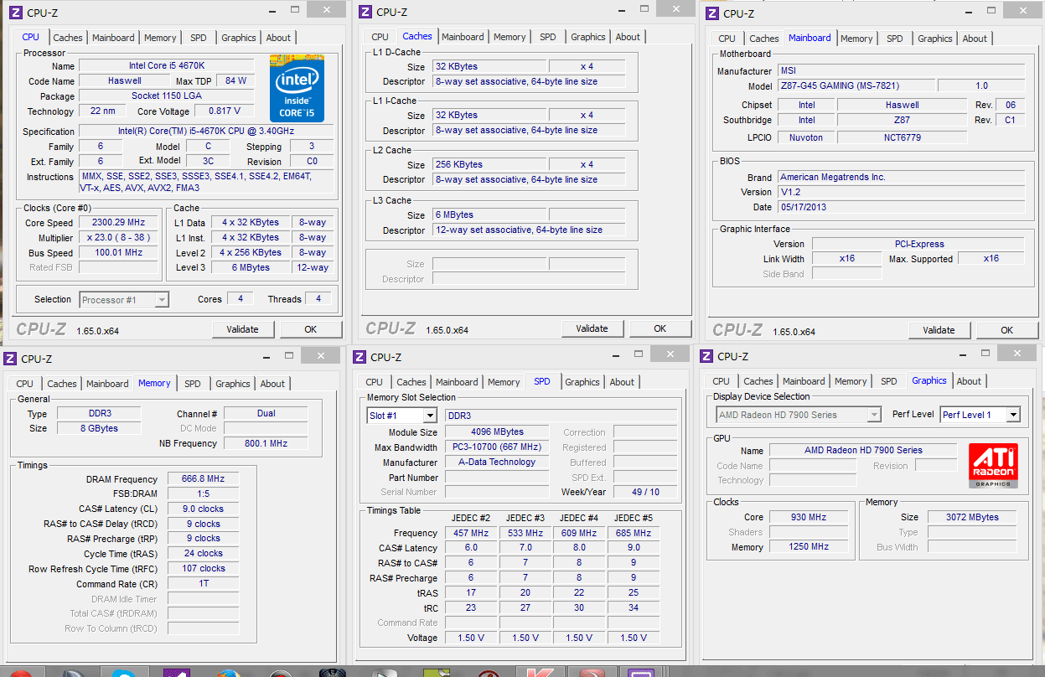1045x677 pixels.
Task: Click the Command Rate 1T value
Action: pos(203,584)
